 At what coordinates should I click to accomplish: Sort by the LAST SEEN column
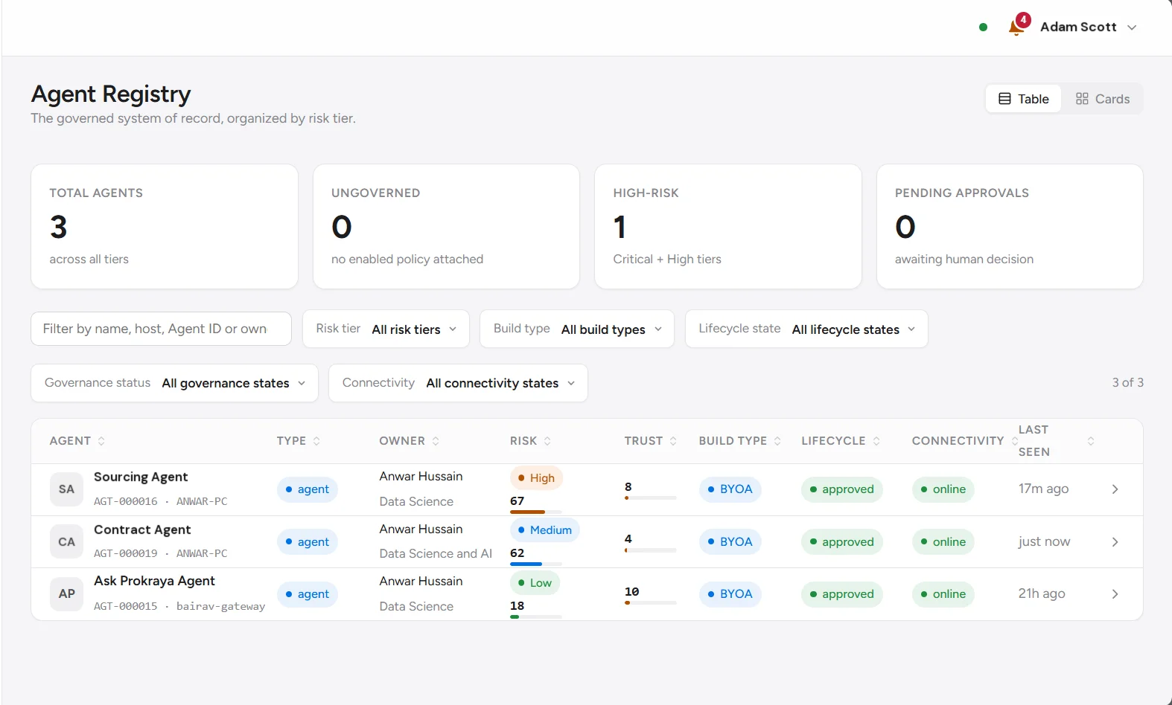click(1056, 441)
